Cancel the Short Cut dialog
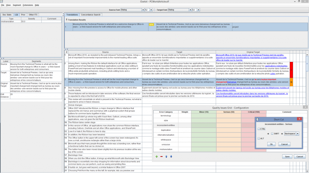Screen dimensions: 309x173 [x=284, y=144]
